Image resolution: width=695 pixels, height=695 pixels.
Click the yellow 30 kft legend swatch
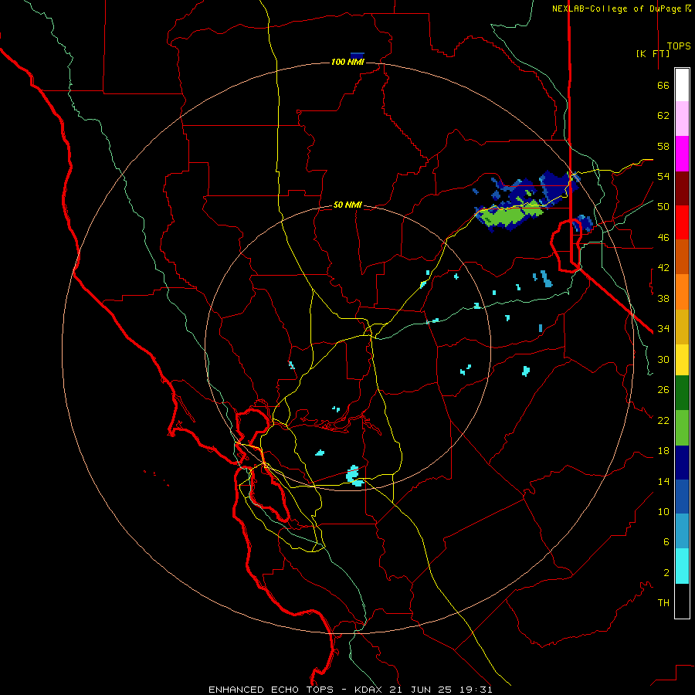coord(682,360)
